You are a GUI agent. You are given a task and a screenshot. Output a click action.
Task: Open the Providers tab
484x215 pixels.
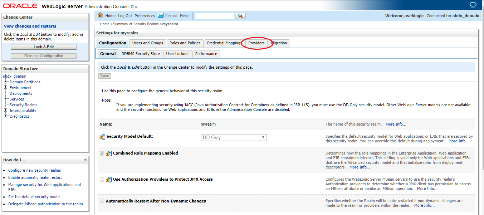[256, 43]
